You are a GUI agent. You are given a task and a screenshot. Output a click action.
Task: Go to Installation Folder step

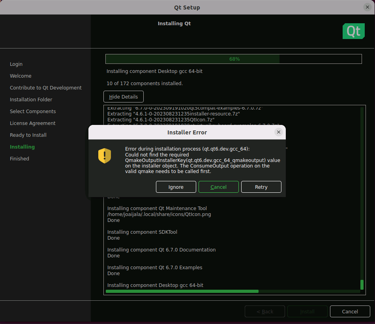[x=31, y=100]
